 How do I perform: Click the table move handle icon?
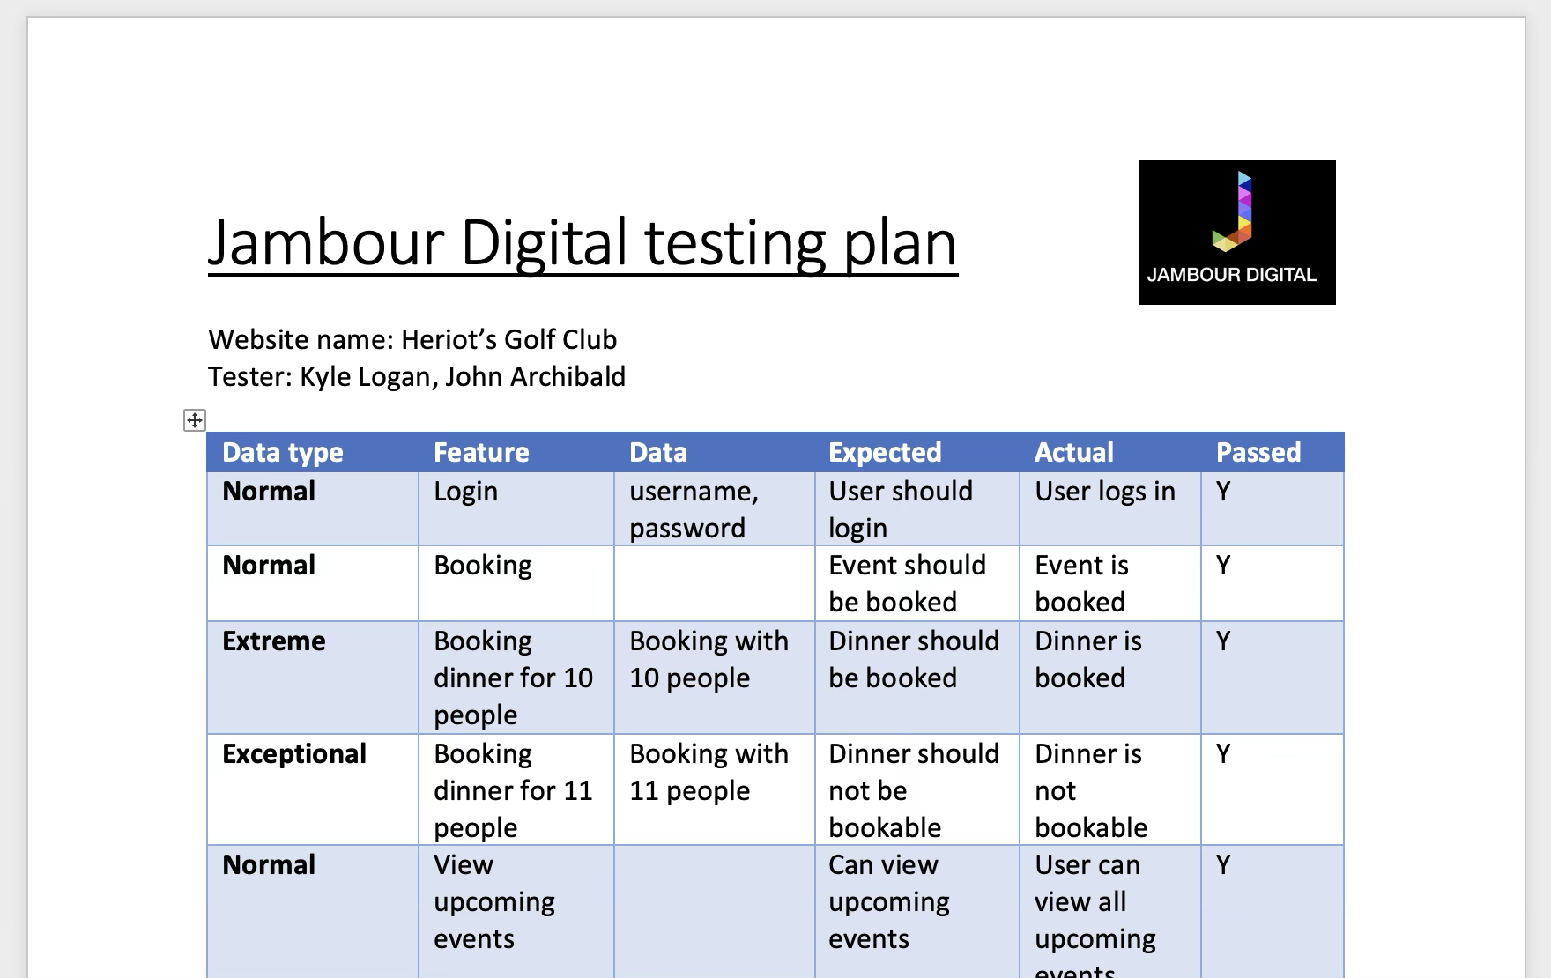point(195,420)
